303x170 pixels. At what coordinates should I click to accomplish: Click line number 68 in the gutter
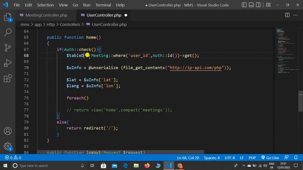(x=27, y=56)
